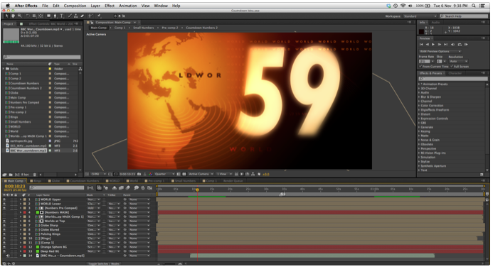Open the Composition menu
The height and width of the screenshot is (269, 493).
coord(75,6)
